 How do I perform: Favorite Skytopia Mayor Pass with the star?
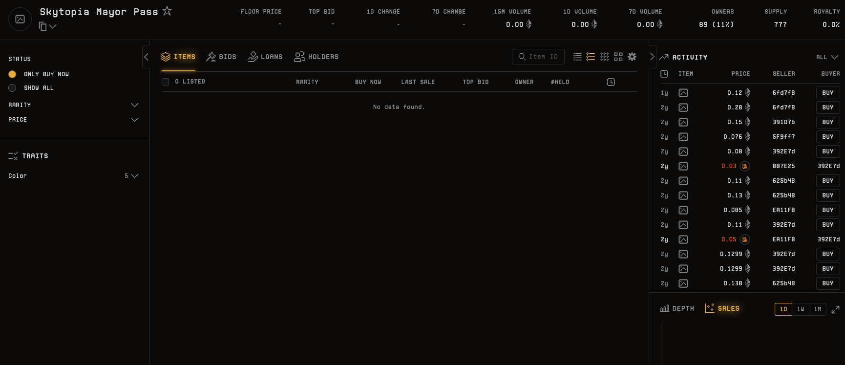point(167,11)
